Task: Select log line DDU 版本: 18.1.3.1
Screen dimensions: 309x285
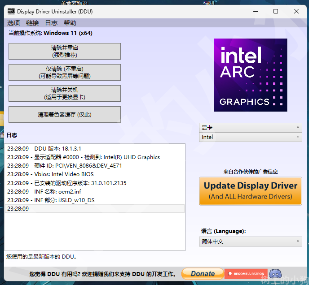Action: pyautogui.click(x=95, y=148)
